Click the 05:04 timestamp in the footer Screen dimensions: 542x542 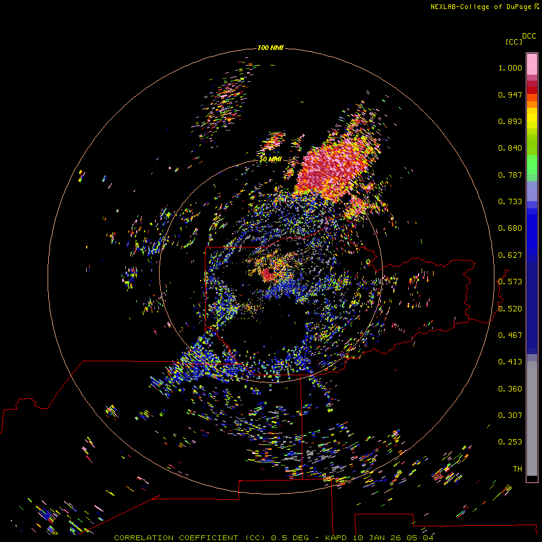(420, 538)
